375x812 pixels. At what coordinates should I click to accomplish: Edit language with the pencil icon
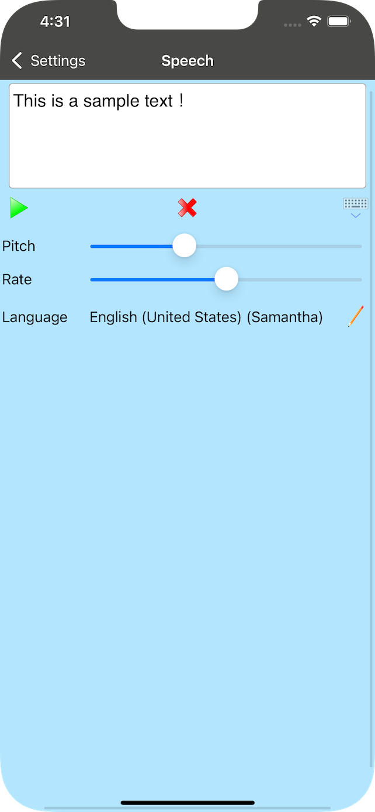tap(355, 316)
